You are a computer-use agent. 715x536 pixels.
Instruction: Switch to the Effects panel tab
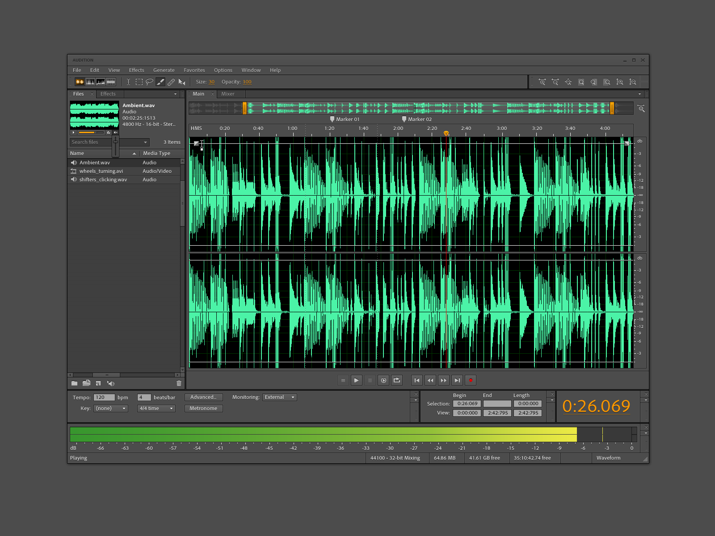pos(108,94)
